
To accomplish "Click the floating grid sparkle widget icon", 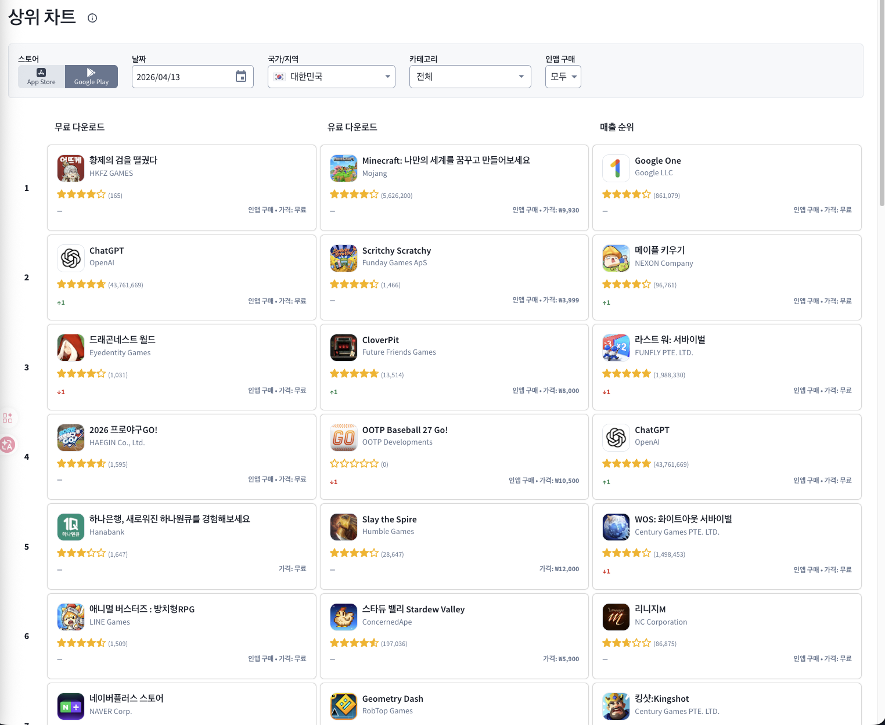I will pyautogui.click(x=8, y=418).
